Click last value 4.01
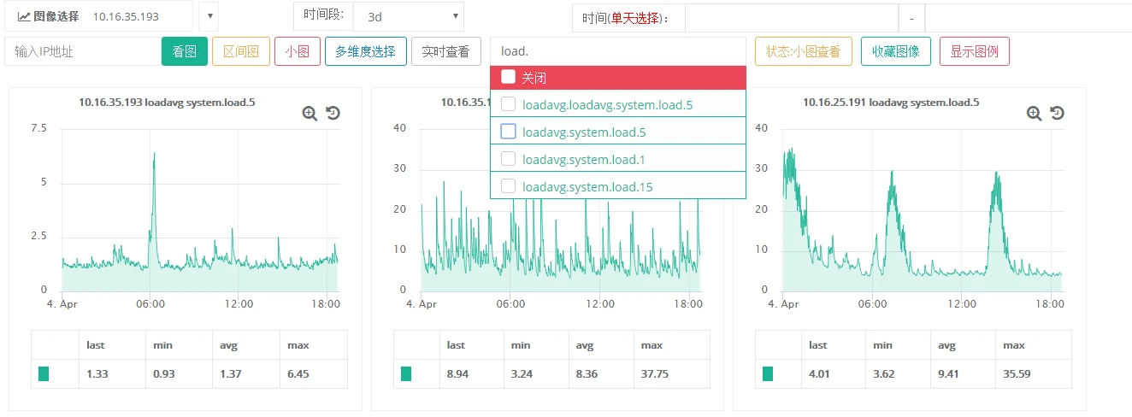The image size is (1132, 417). point(820,373)
